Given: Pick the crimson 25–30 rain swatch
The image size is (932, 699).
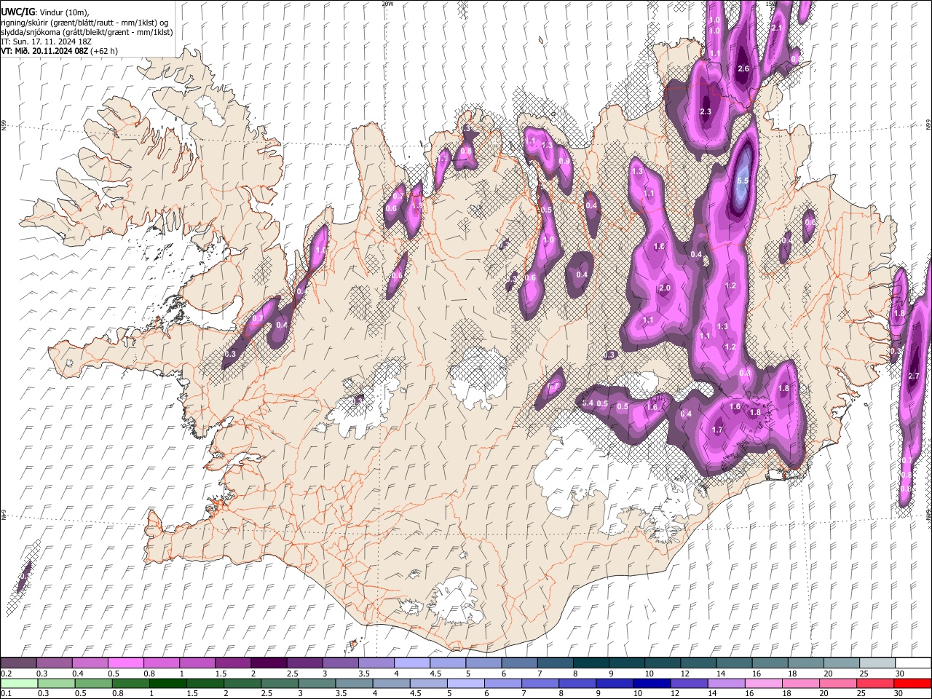Looking at the screenshot, I should (x=874, y=683).
